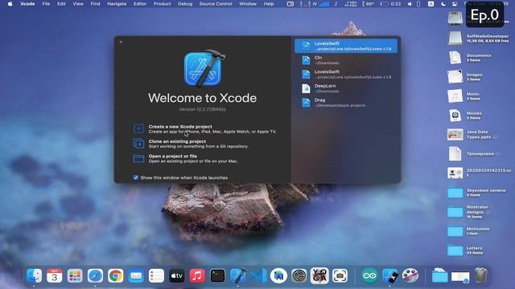The width and height of the screenshot is (515, 289).
Task: Click the Do Not Disturb moon icon
Action: (443, 4)
